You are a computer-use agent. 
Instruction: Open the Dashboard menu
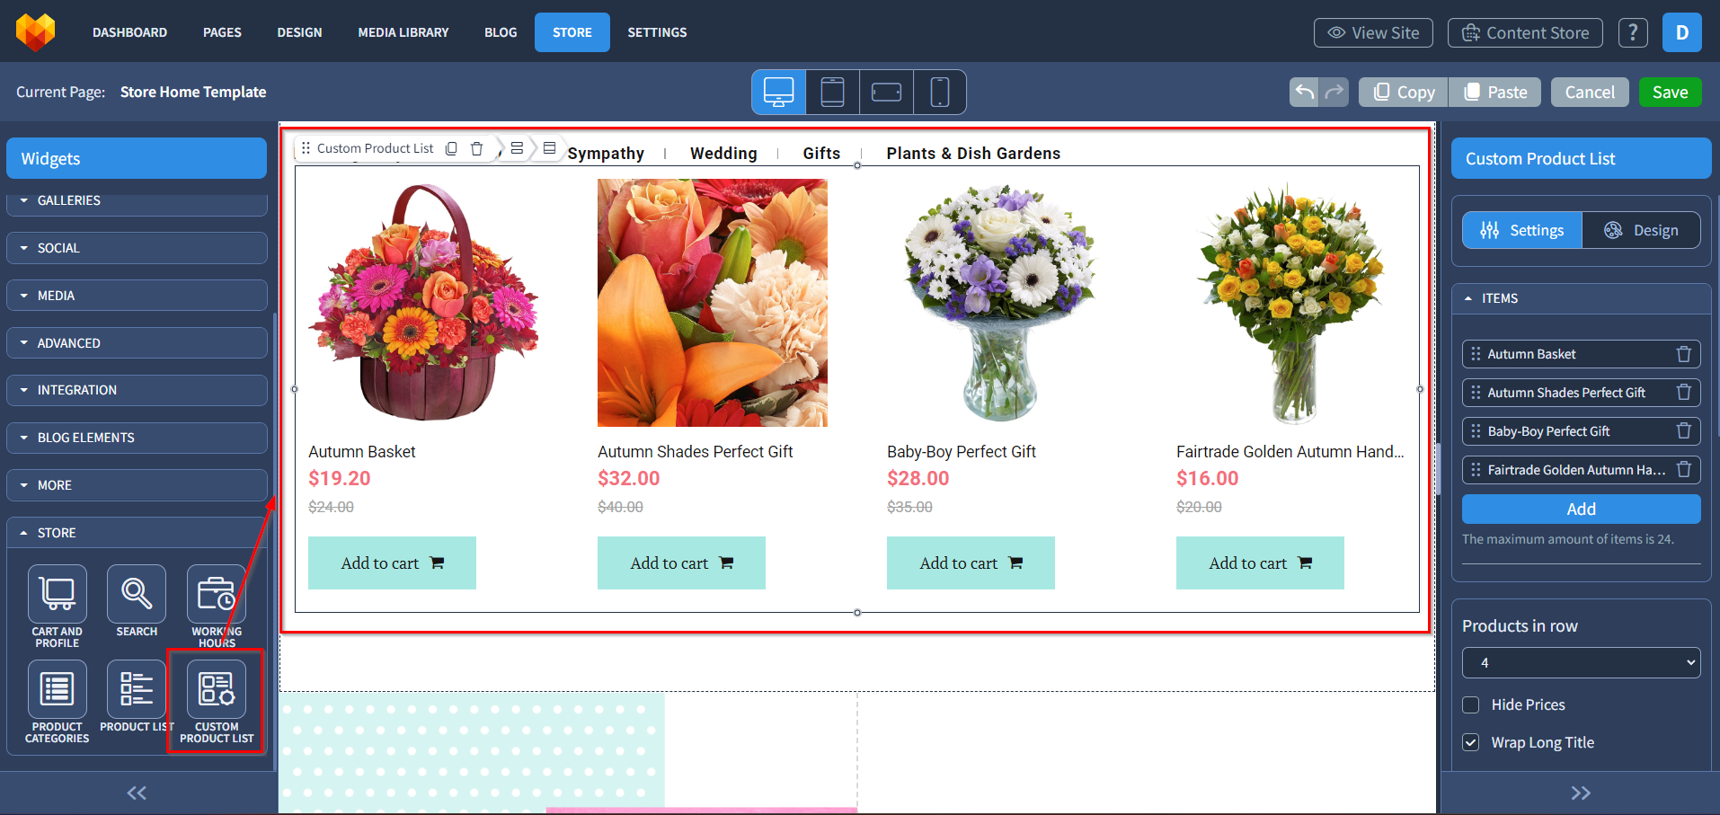pos(129,32)
